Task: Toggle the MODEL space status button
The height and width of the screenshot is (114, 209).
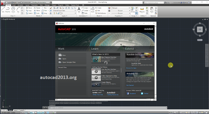Action: [171, 112]
